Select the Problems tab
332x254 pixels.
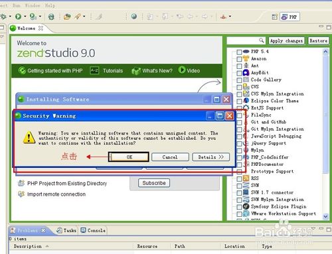coord(28,230)
